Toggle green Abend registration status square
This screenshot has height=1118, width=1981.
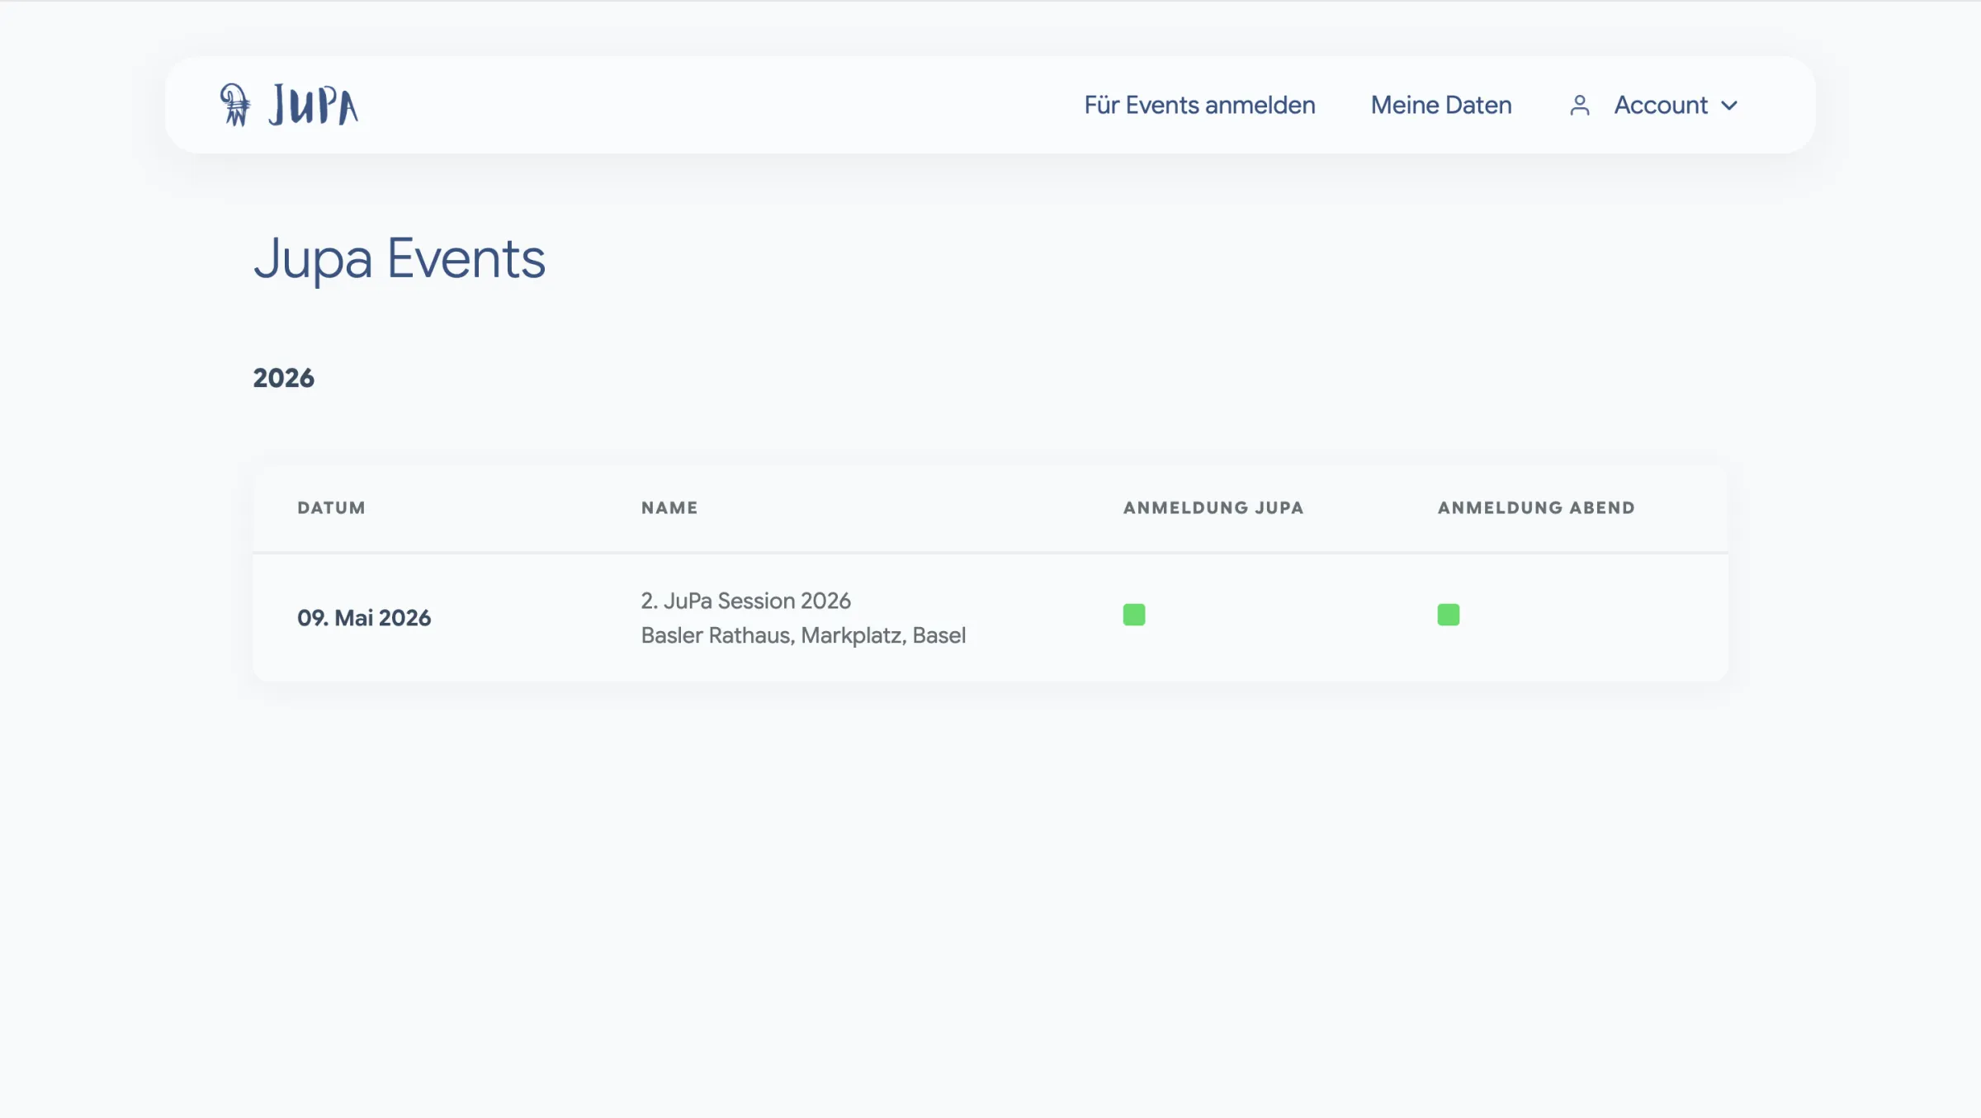[x=1448, y=615]
